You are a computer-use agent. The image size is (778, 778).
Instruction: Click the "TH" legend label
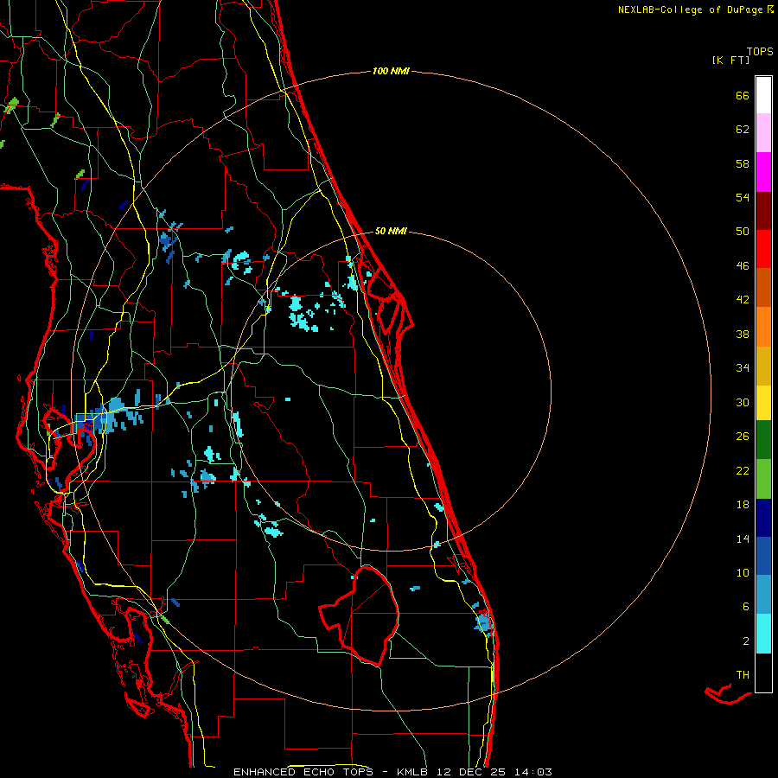pos(743,675)
